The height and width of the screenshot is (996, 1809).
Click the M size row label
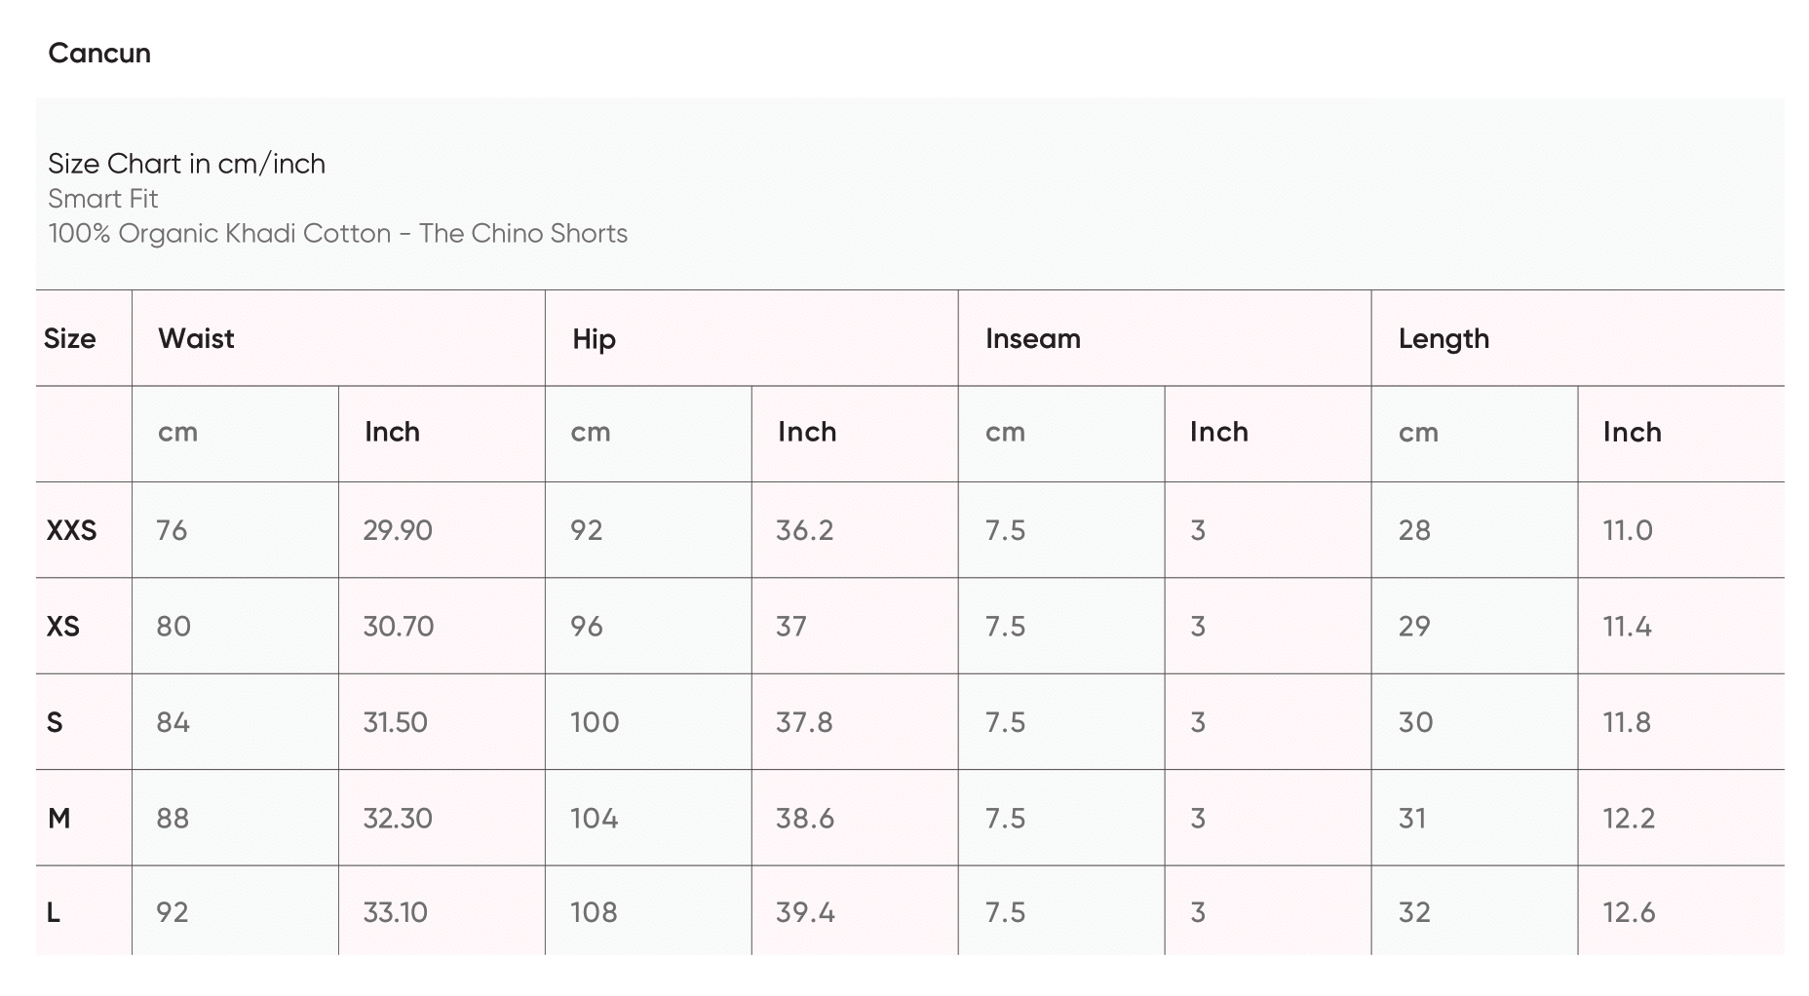click(x=58, y=818)
